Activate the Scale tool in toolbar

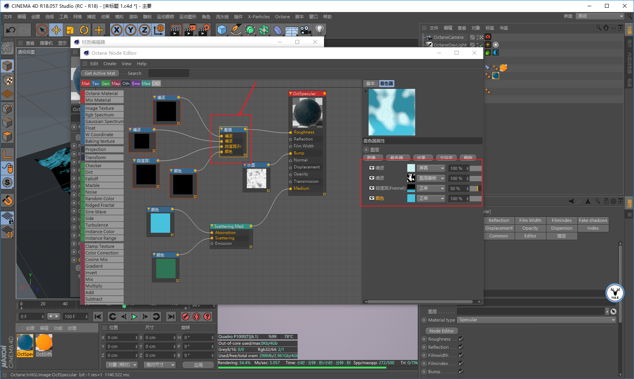(x=70, y=30)
